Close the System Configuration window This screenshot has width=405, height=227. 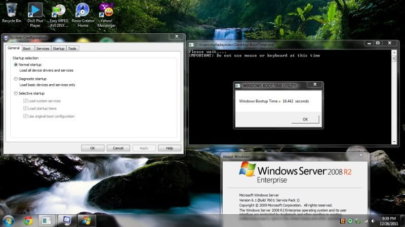click(177, 36)
